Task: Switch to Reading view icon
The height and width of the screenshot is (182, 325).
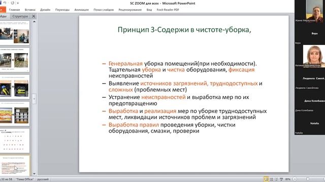Action: (x=276, y=179)
